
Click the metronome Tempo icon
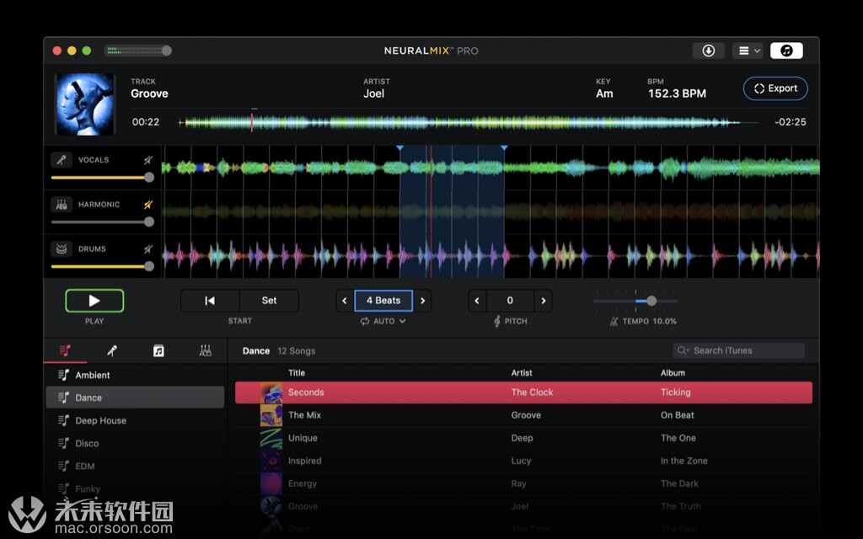(614, 321)
